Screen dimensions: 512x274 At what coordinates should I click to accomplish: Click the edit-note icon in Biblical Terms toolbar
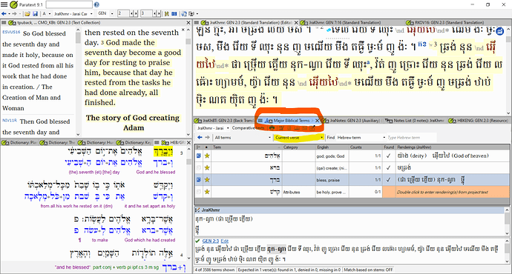click(280, 128)
